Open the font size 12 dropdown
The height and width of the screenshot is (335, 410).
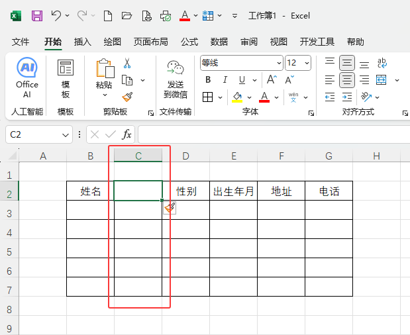(307, 63)
